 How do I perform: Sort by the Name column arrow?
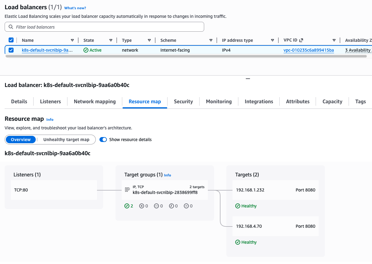[x=72, y=40]
